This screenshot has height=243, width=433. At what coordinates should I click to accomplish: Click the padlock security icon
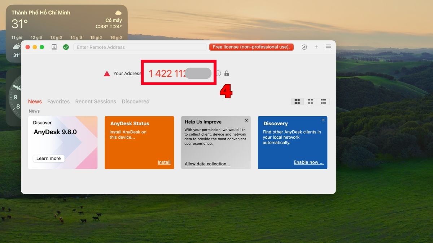pyautogui.click(x=227, y=73)
